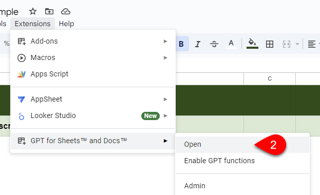Screen dimensions: 320x195
Task: Select Admin in the GPT submenu
Action: (242, 186)
